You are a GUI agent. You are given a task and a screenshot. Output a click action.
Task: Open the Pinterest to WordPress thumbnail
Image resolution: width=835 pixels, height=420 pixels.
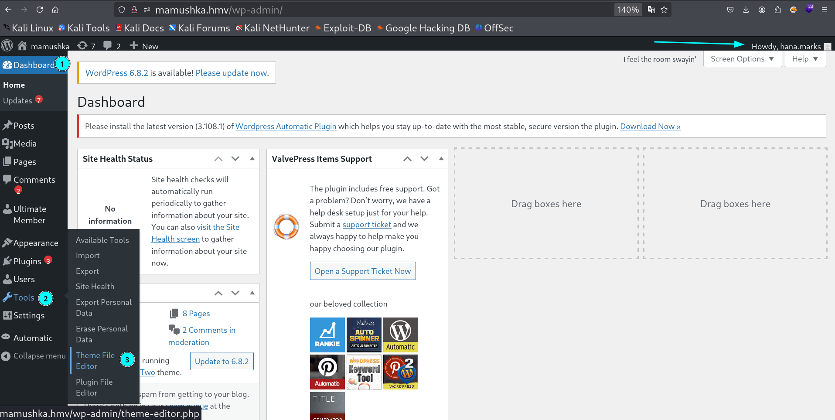coord(401,372)
